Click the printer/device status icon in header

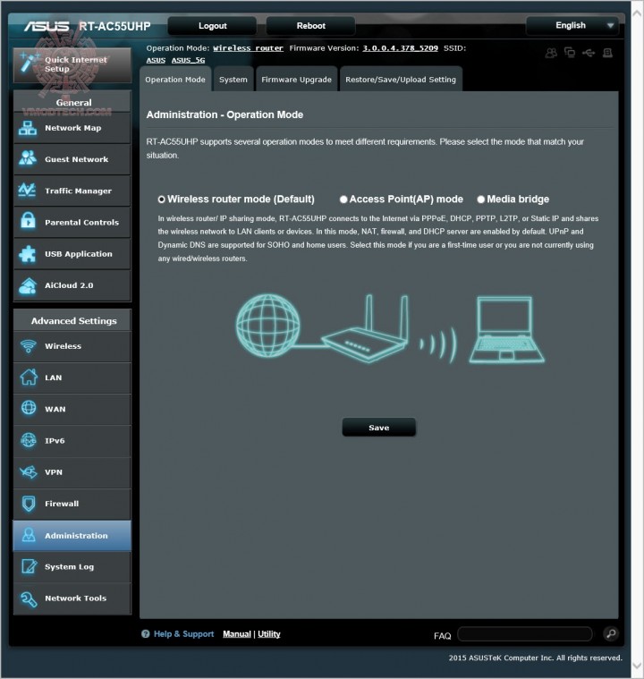click(x=607, y=53)
